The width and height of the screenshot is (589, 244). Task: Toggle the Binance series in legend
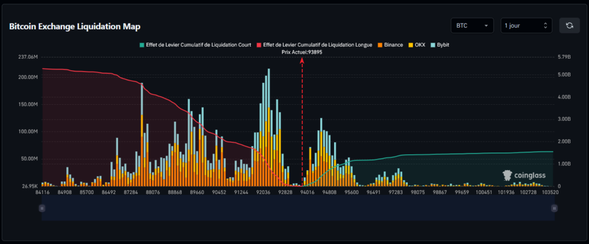[x=391, y=44]
